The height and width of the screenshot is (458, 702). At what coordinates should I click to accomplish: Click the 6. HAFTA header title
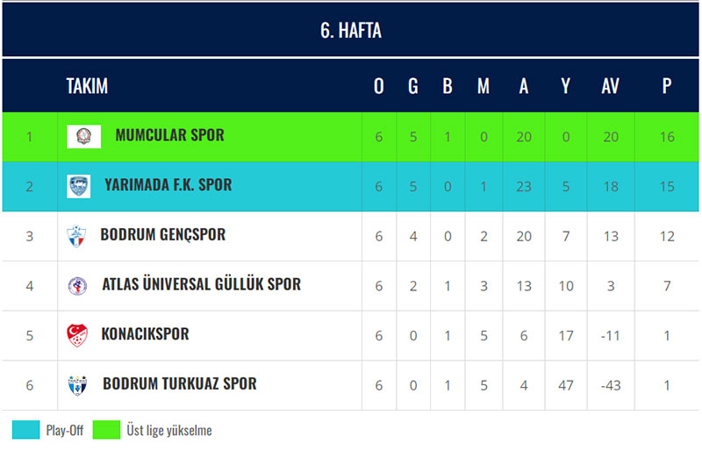[351, 31]
